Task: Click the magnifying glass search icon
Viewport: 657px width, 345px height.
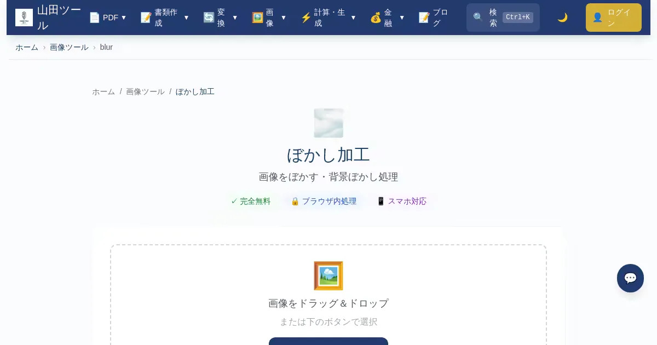Action: pyautogui.click(x=478, y=18)
